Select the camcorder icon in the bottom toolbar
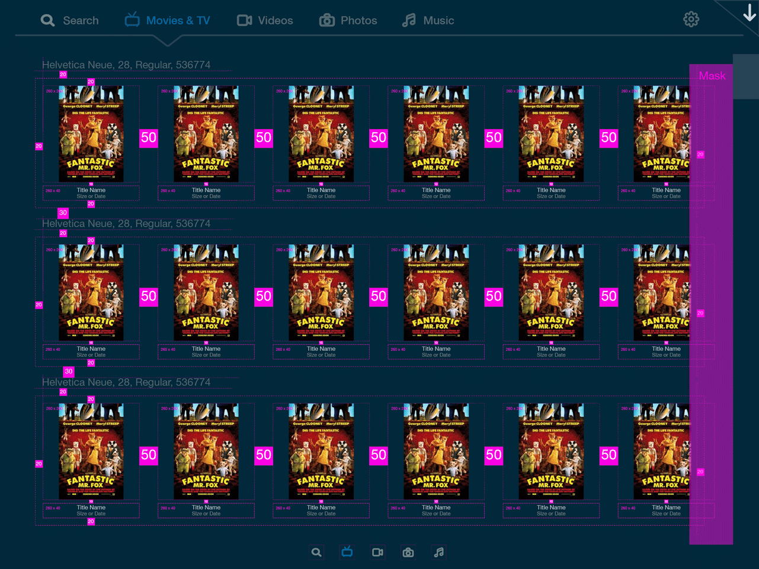The height and width of the screenshot is (569, 759). coord(377,552)
